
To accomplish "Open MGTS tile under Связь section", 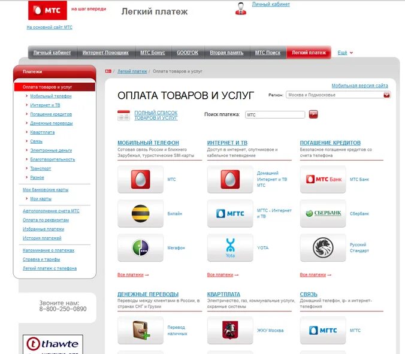I will pyautogui.click(x=323, y=330).
